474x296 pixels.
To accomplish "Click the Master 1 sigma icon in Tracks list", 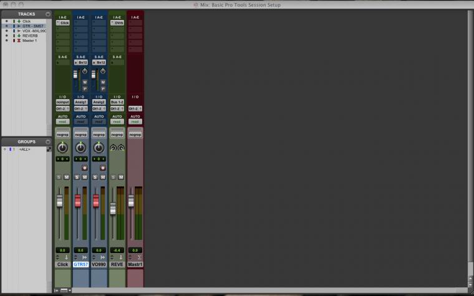I will coord(19,41).
